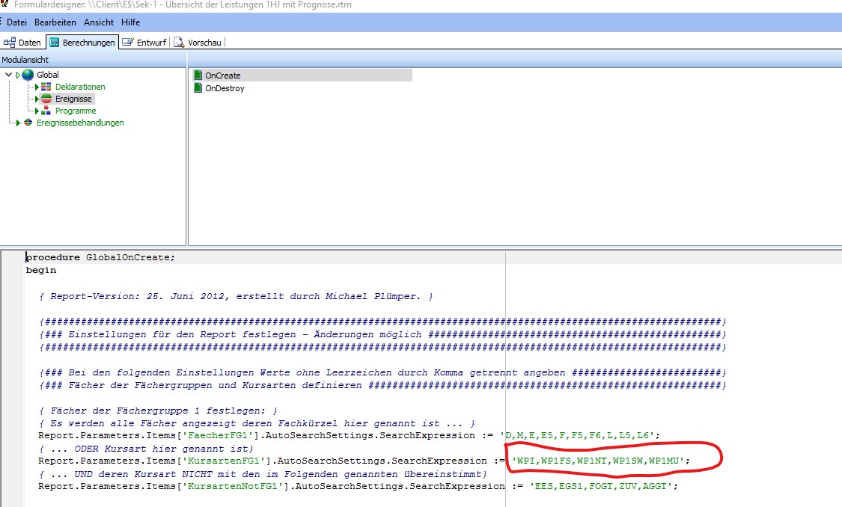Image resolution: width=842 pixels, height=507 pixels.
Task: Click arrow marker beside Ereignisse
Action: (x=37, y=99)
